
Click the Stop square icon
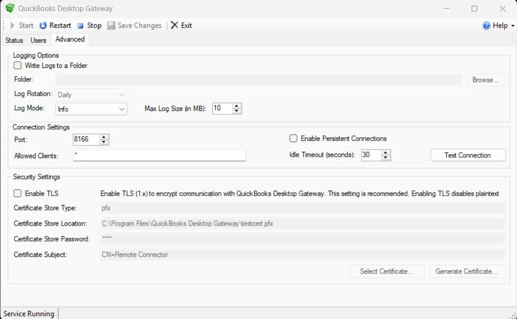(x=80, y=26)
